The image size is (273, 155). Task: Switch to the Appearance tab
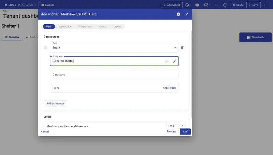(65, 27)
